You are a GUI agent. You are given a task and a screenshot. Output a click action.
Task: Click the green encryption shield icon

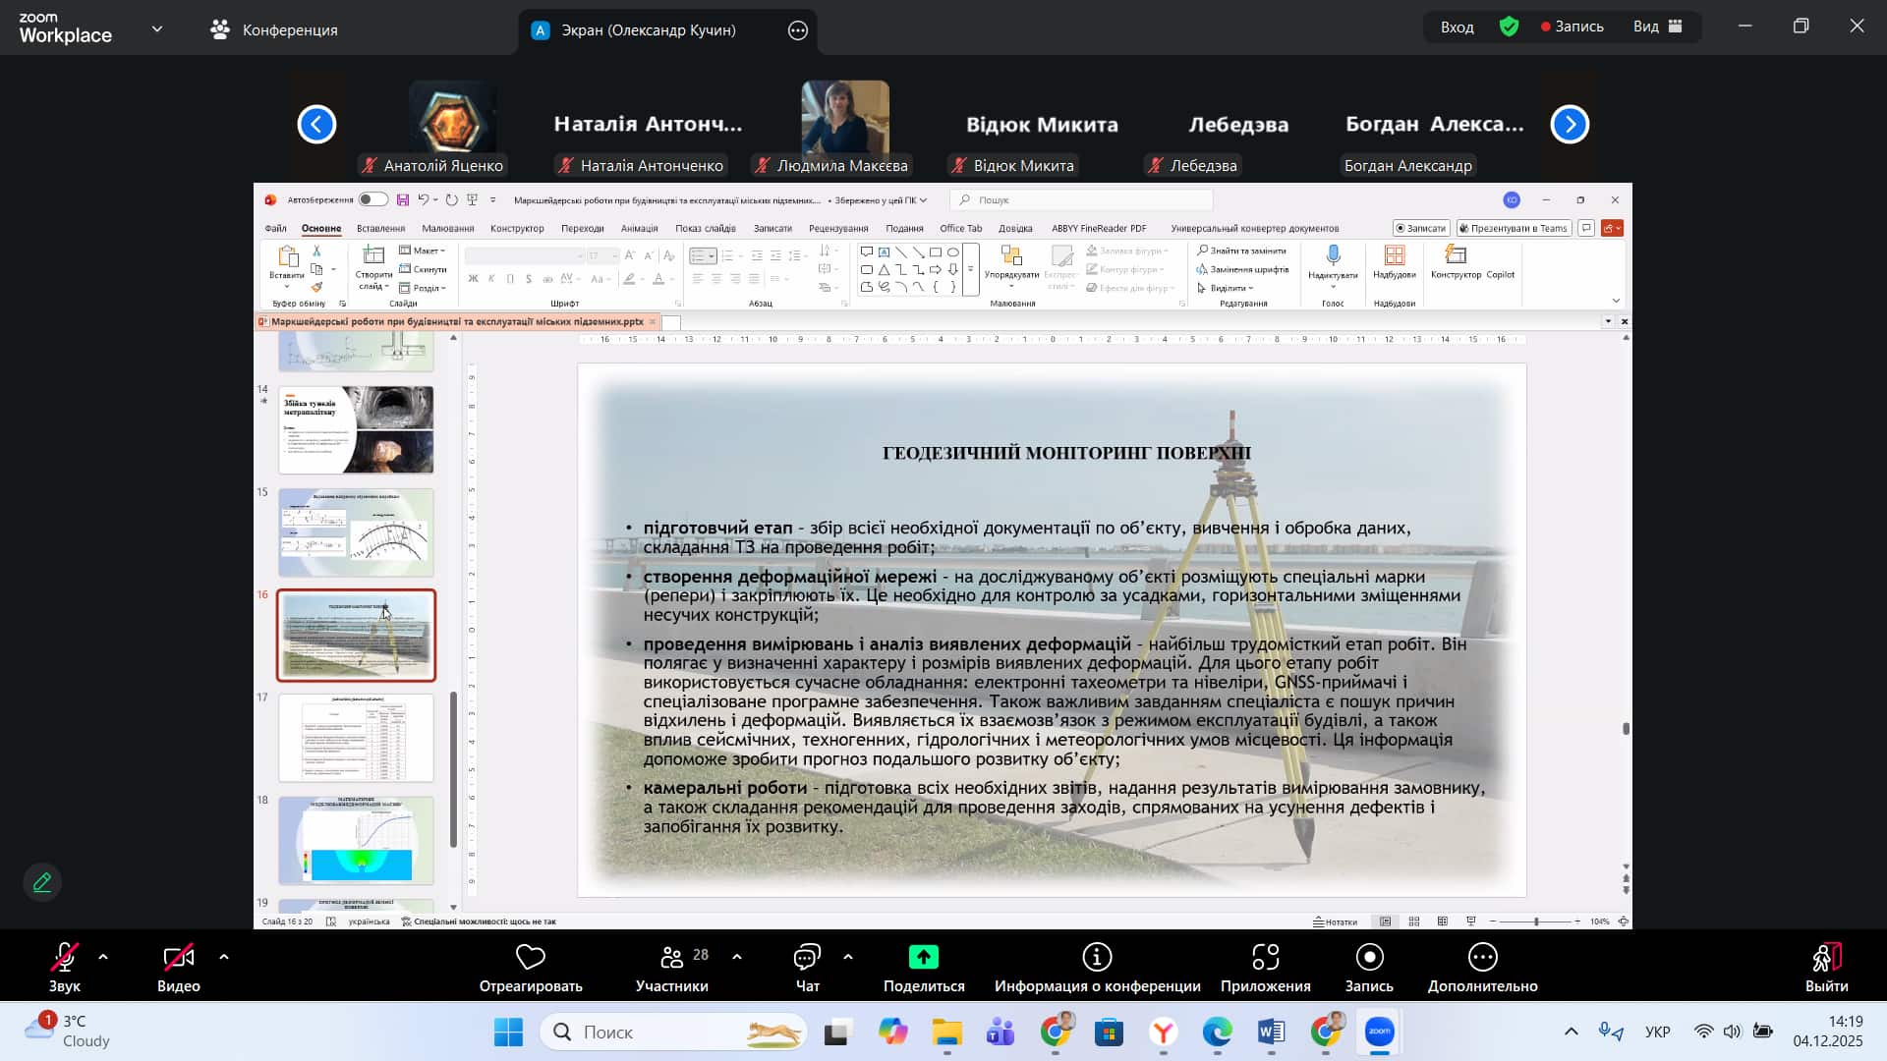point(1510,27)
